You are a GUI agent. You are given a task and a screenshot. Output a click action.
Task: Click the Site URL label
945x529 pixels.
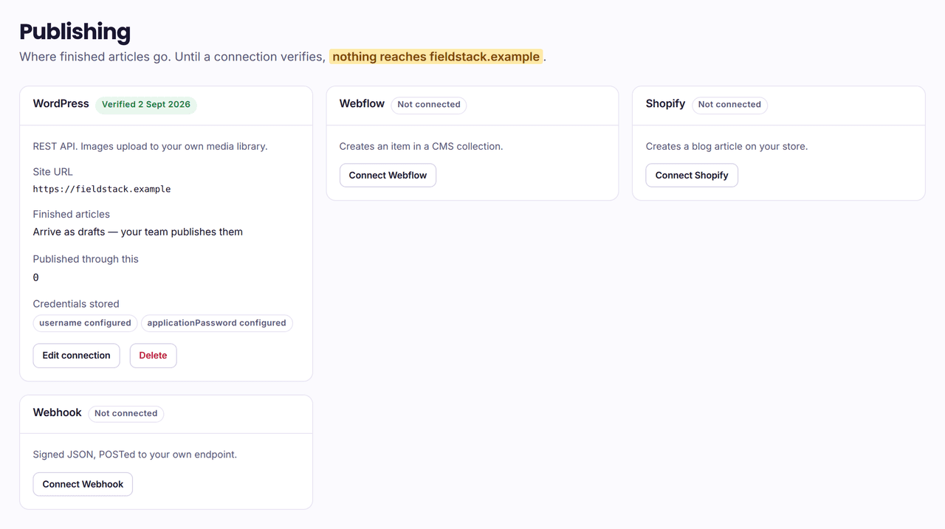point(53,172)
